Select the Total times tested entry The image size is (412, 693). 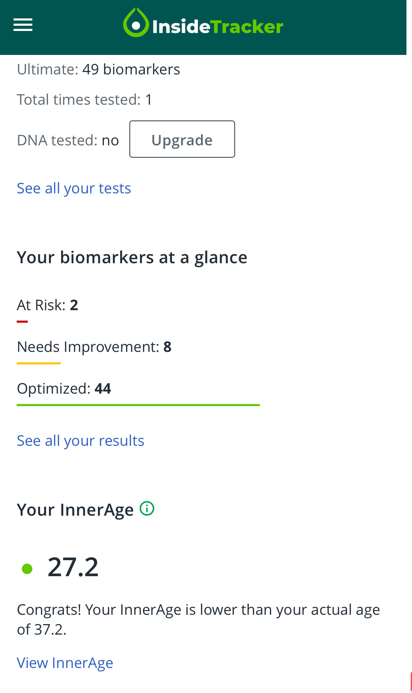coord(84,99)
